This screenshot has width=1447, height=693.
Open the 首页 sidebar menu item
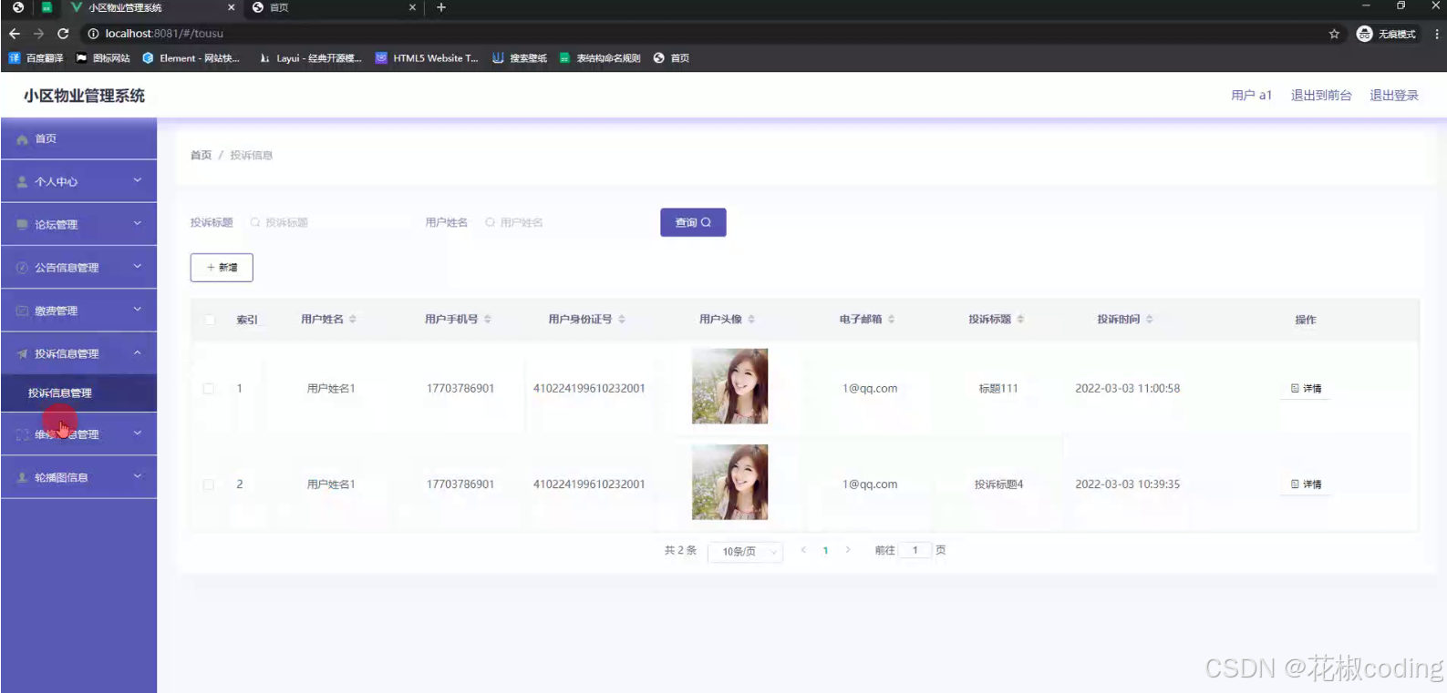[x=78, y=139]
